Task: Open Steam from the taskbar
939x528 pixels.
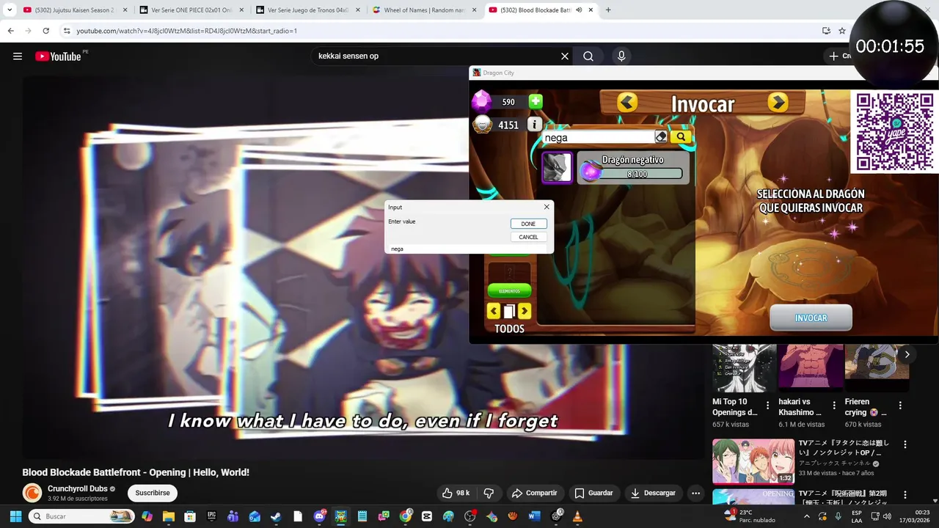Action: pos(276,516)
